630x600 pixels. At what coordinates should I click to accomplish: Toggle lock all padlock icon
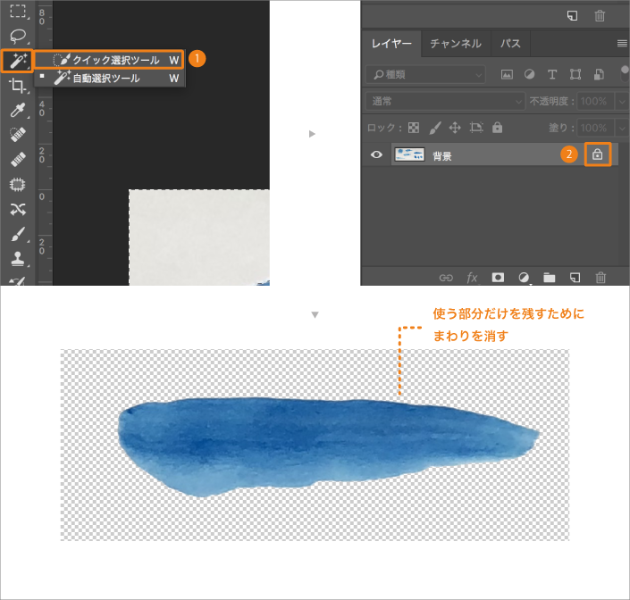498,128
